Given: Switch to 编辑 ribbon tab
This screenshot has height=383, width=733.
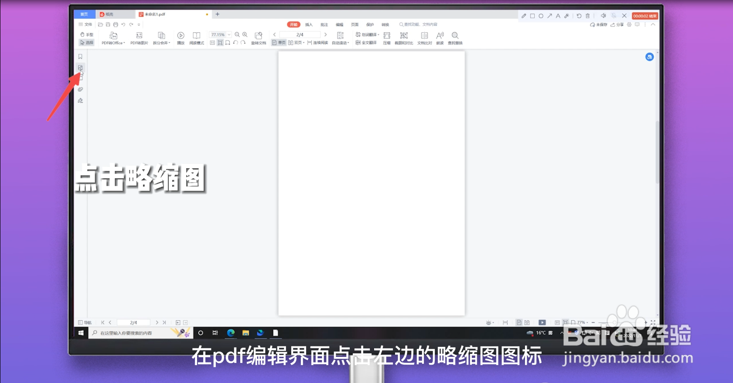Looking at the screenshot, I should pyautogui.click(x=339, y=24).
